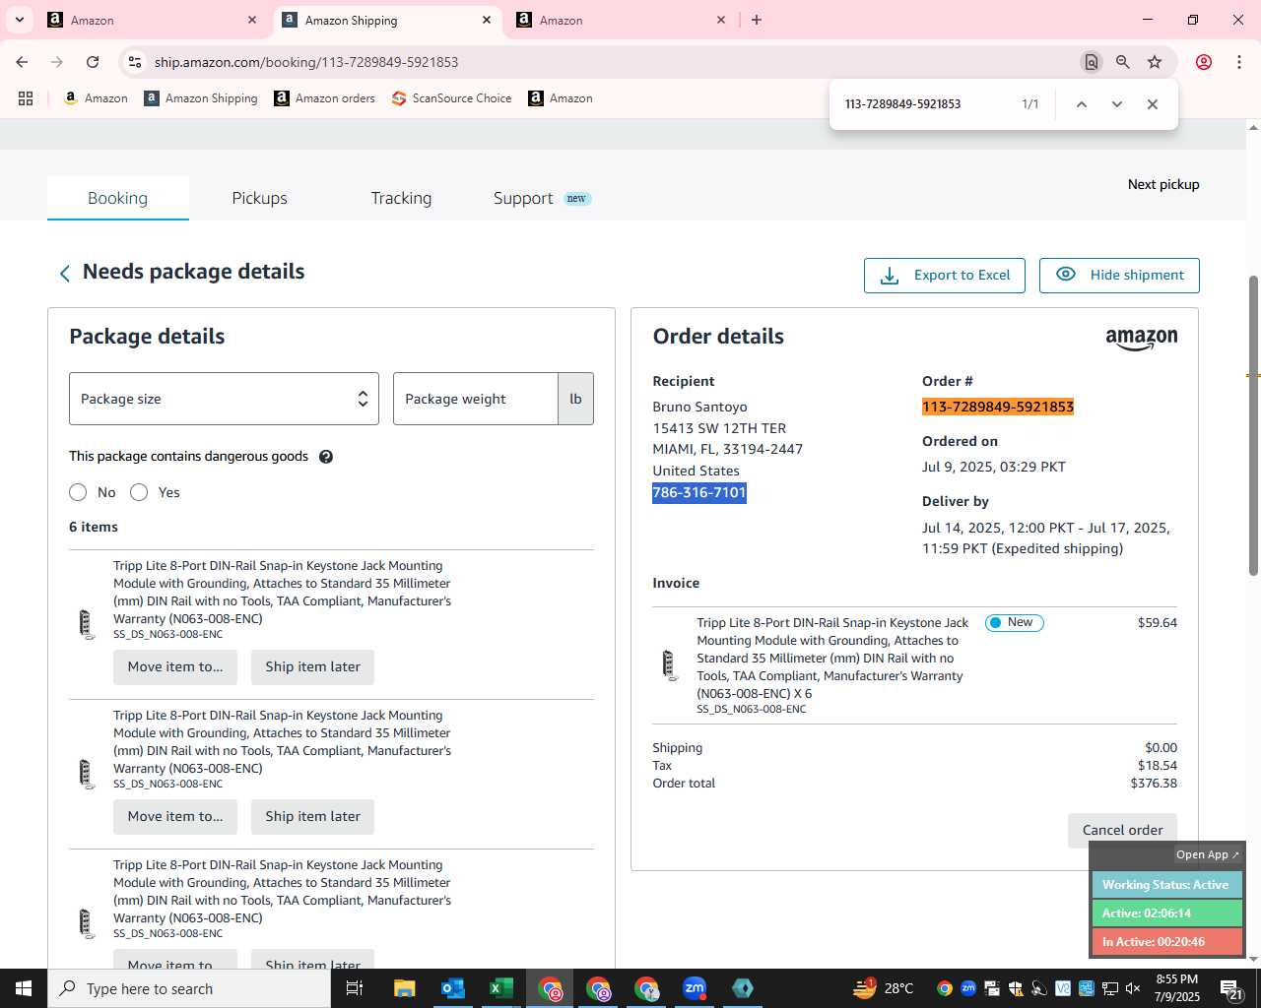Go to previous find result
Screen dimensions: 1261x1008
(1081, 104)
